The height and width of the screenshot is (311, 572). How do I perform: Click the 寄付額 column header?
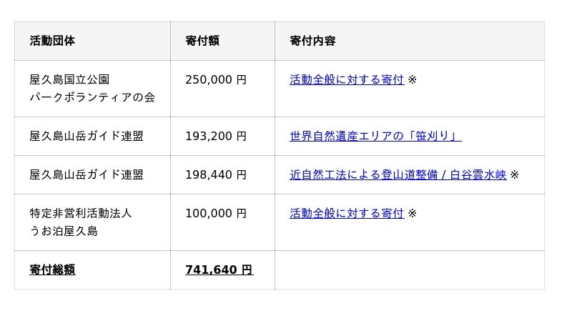tap(202, 41)
